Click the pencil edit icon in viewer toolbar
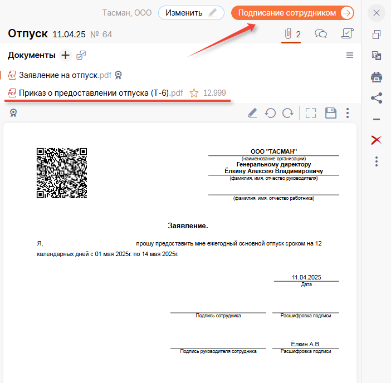The height and width of the screenshot is (383, 391). [252, 113]
